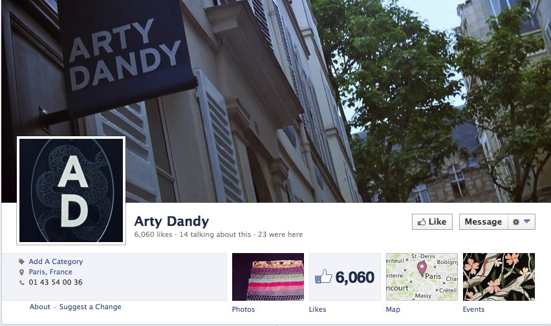Click the red map marker pin on Paris
The image size is (551, 326).
[x=422, y=269]
